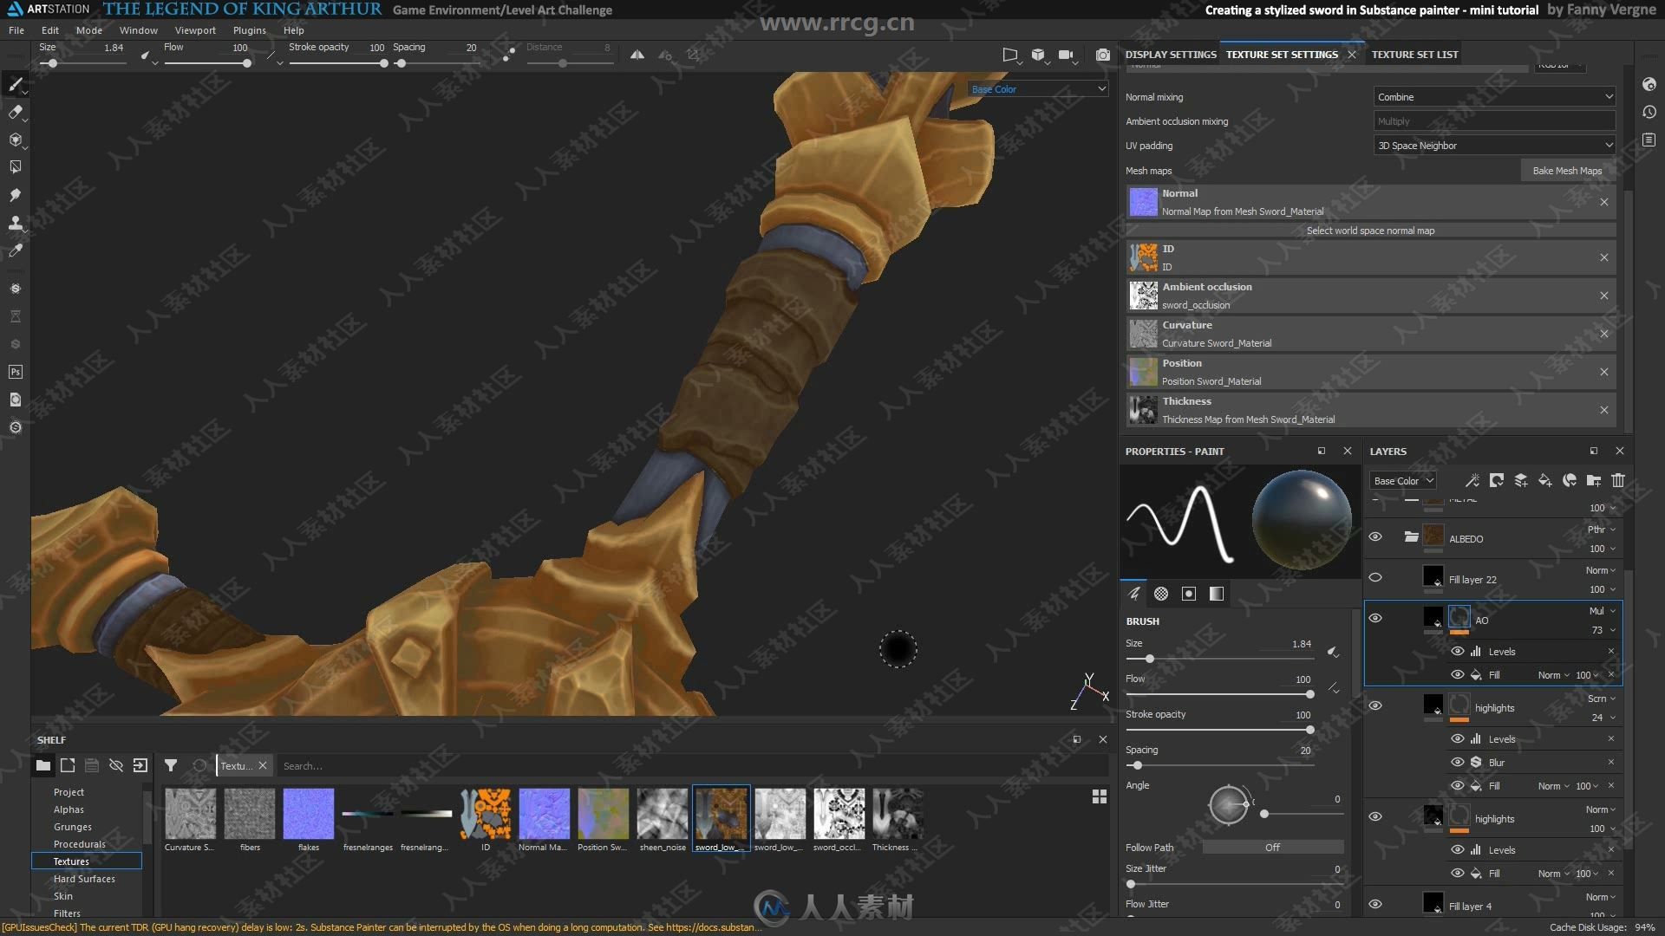
Task: Open the Plugins menu
Action: [250, 30]
